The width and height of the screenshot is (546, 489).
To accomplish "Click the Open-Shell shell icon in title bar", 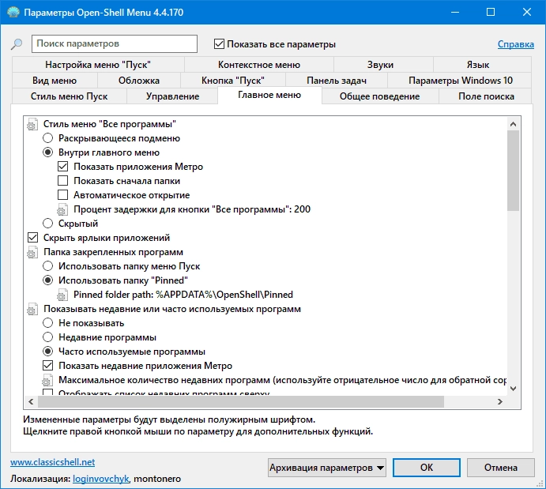I will point(13,12).
